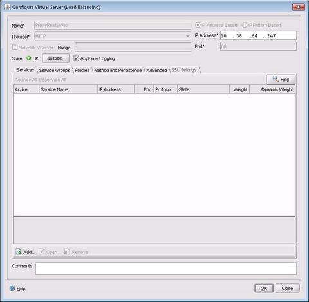Click the Java icon in the title bar
Image resolution: width=309 pixels, height=302 pixels.
(8, 7)
